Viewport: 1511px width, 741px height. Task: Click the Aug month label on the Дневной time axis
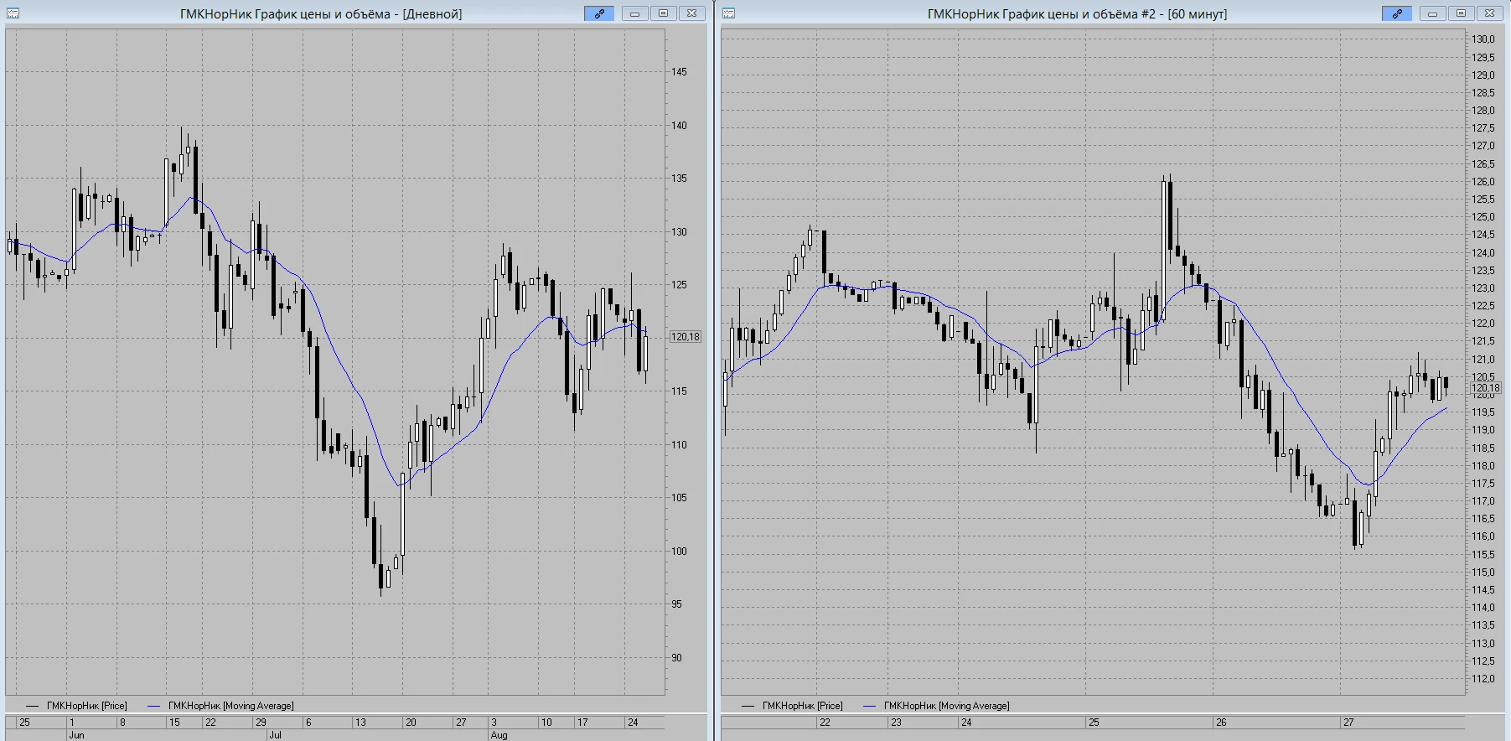click(499, 735)
